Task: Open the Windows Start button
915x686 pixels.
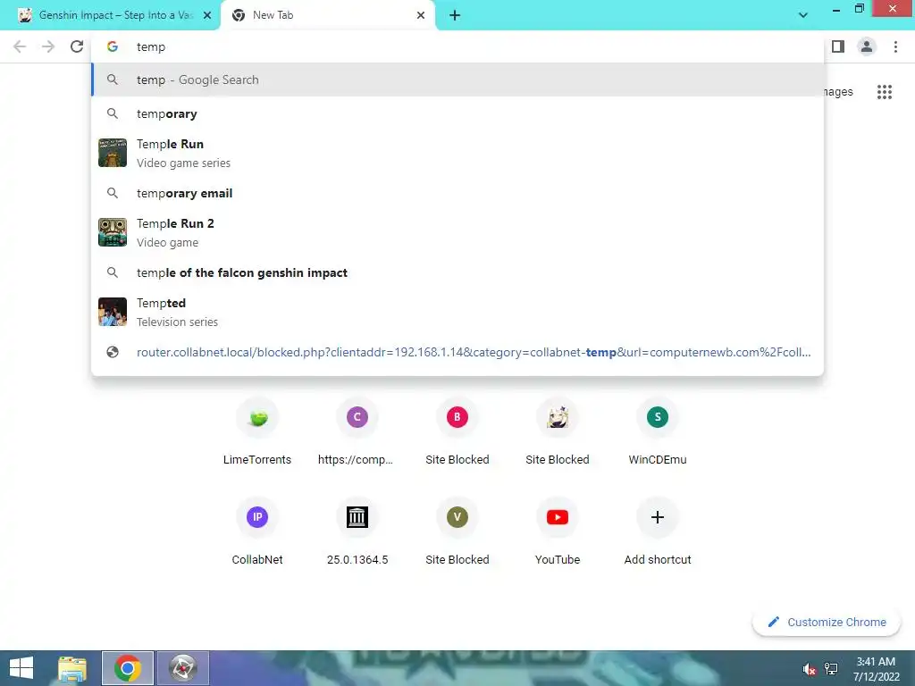Action: tap(21, 668)
